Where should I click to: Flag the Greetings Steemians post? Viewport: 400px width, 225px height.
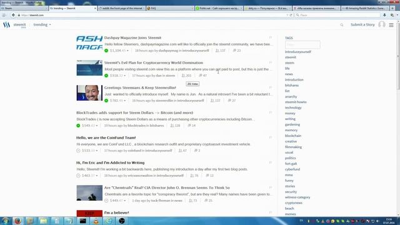click(x=271, y=87)
